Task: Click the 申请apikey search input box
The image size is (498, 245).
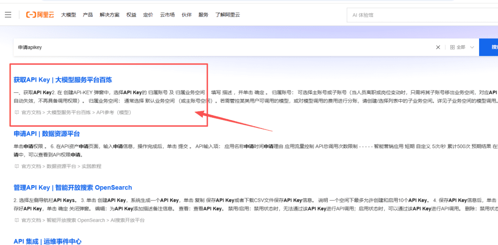Action: (219, 47)
